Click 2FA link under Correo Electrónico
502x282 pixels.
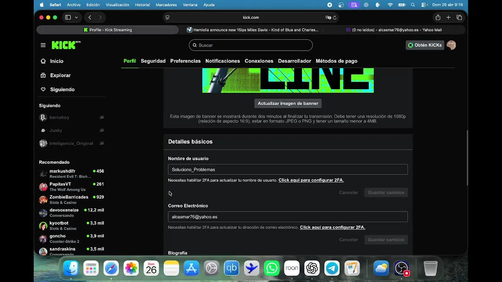pos(333,227)
